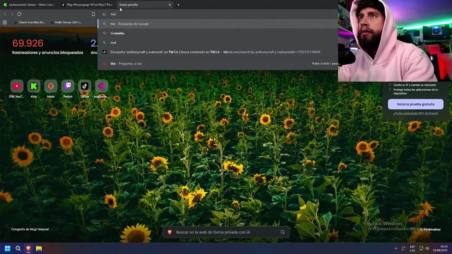This screenshot has height=254, width=452.
Task: Choose the 'tiwanaku' search suggestion
Action: click(218, 33)
